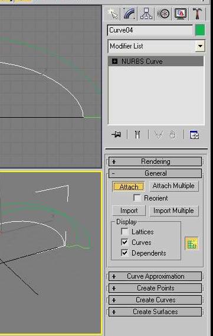Toggle Show End Result icon
213x336 pixels.
[x=137, y=135]
